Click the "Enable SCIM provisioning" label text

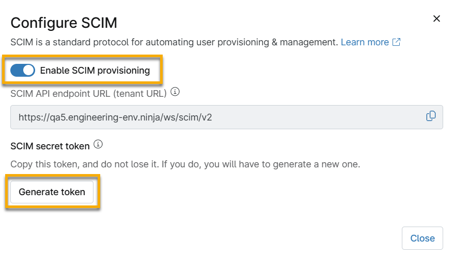[95, 71]
